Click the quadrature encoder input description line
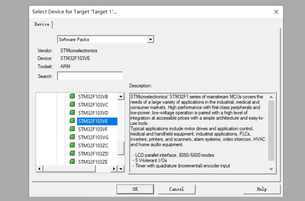Screen dimensions: 305x201 coord(181,166)
